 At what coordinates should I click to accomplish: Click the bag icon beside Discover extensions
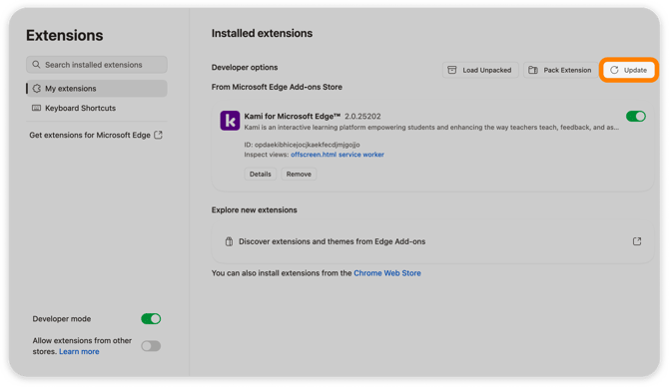tap(229, 241)
